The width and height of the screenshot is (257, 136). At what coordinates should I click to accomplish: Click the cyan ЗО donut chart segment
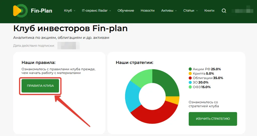coord(133,97)
